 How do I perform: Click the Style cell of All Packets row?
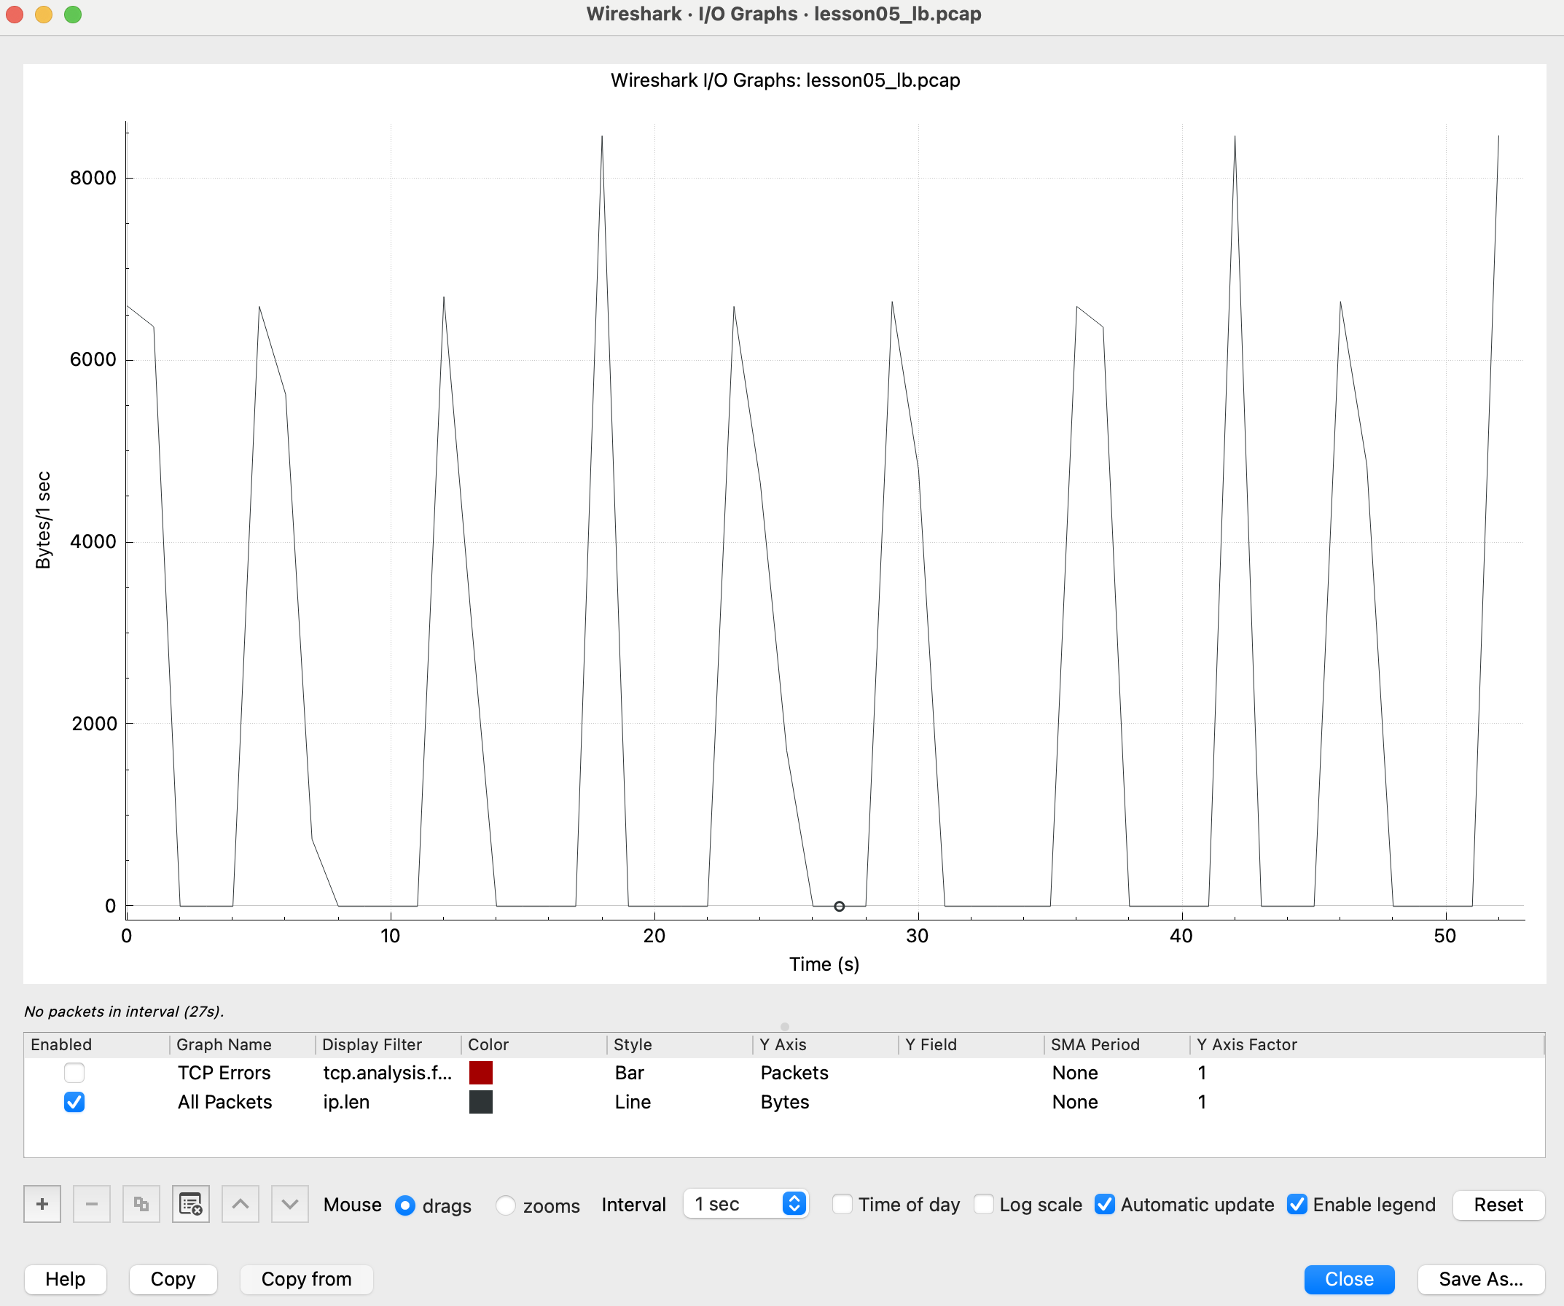pos(633,1102)
